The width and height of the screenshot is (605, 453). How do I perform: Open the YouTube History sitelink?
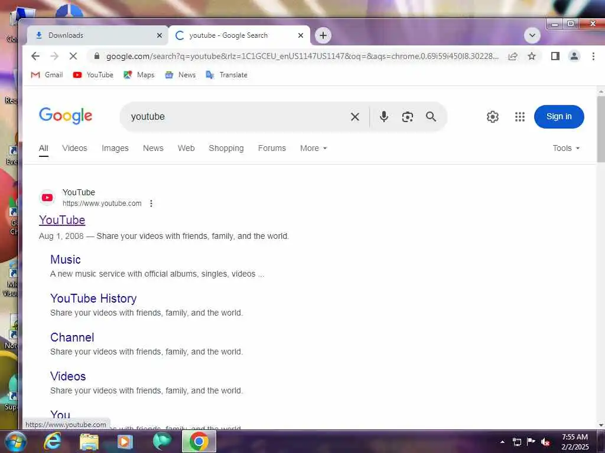pyautogui.click(x=93, y=298)
